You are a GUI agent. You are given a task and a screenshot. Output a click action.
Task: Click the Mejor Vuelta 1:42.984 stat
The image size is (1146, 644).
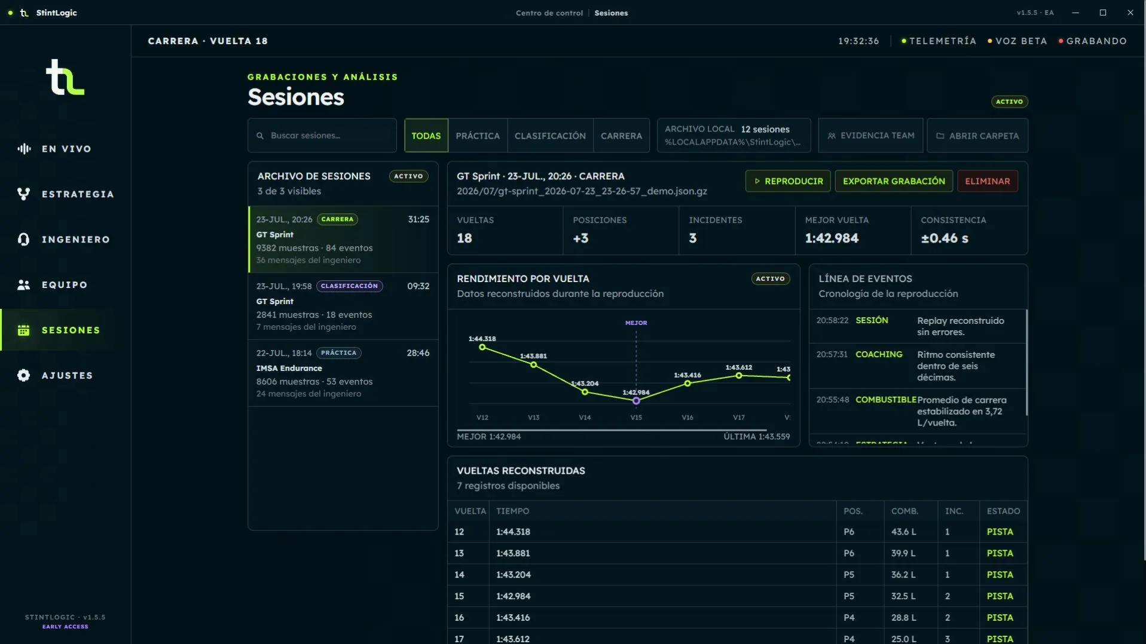853,231
